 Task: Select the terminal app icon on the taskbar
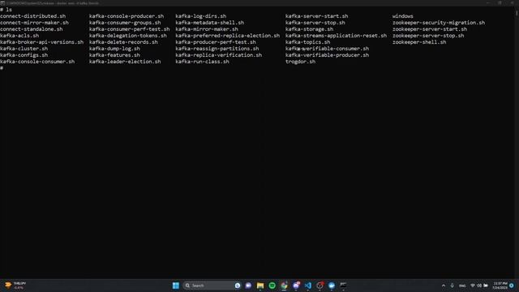click(343, 286)
